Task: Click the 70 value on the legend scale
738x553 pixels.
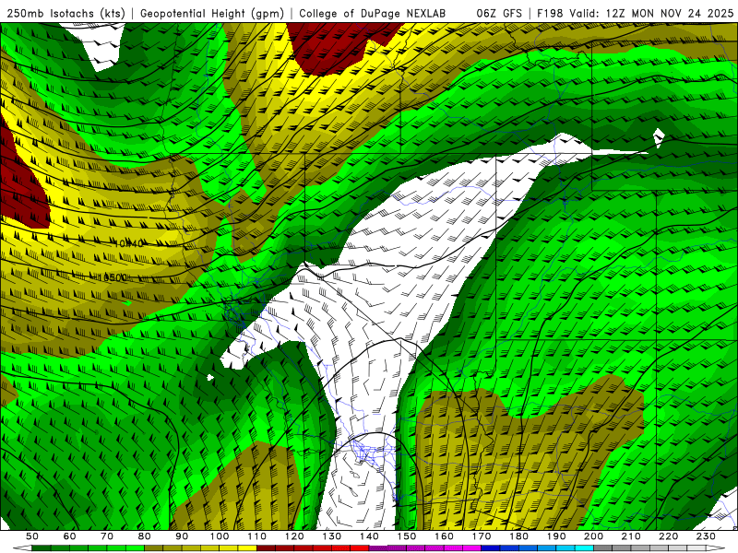Action: (x=107, y=536)
